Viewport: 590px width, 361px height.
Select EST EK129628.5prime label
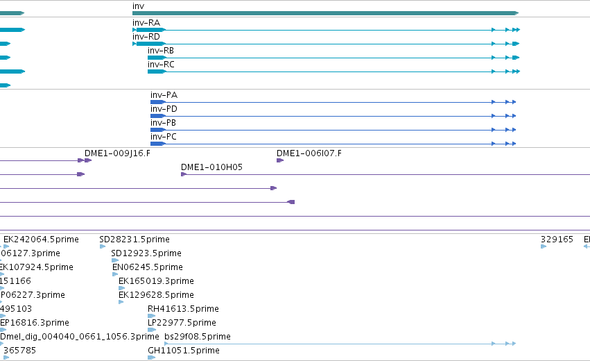156,295
